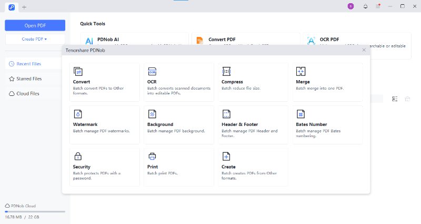
Task: Click the Header & Footer title
Action: pyautogui.click(x=240, y=124)
